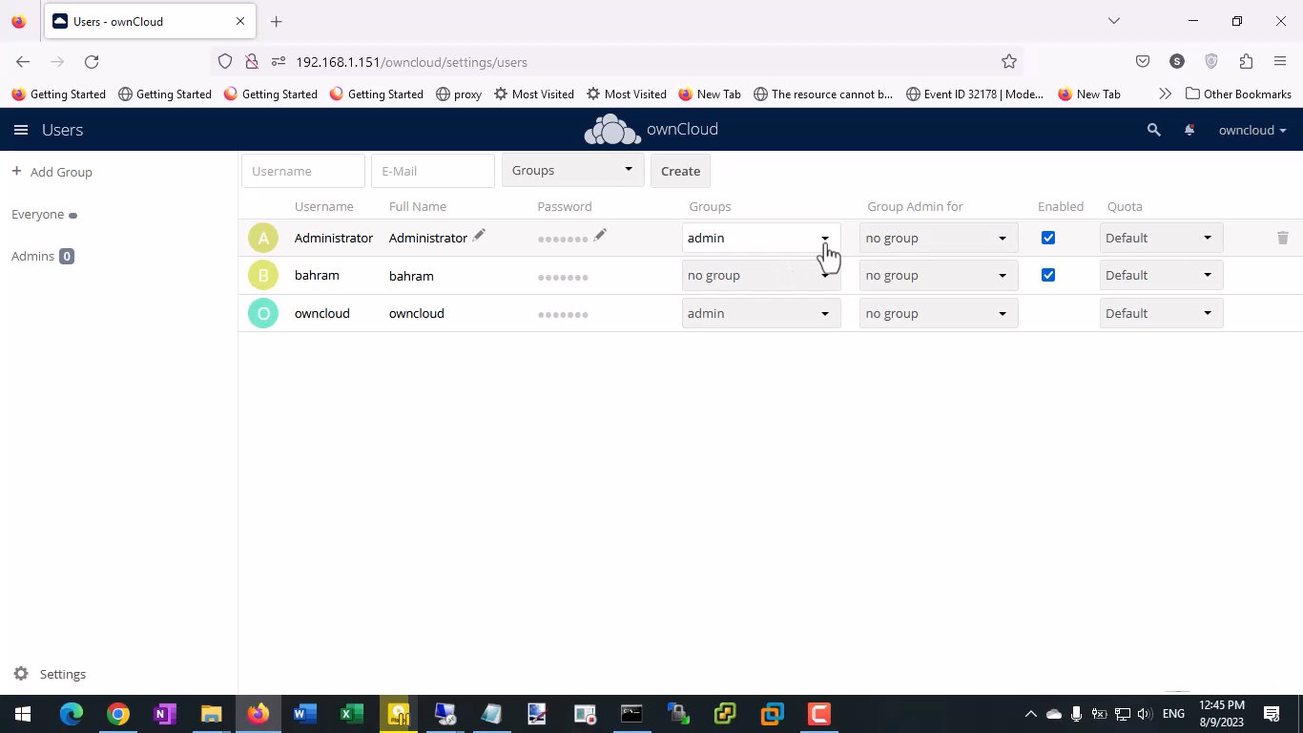
Task: Click the browser address bar URL
Action: click(411, 62)
